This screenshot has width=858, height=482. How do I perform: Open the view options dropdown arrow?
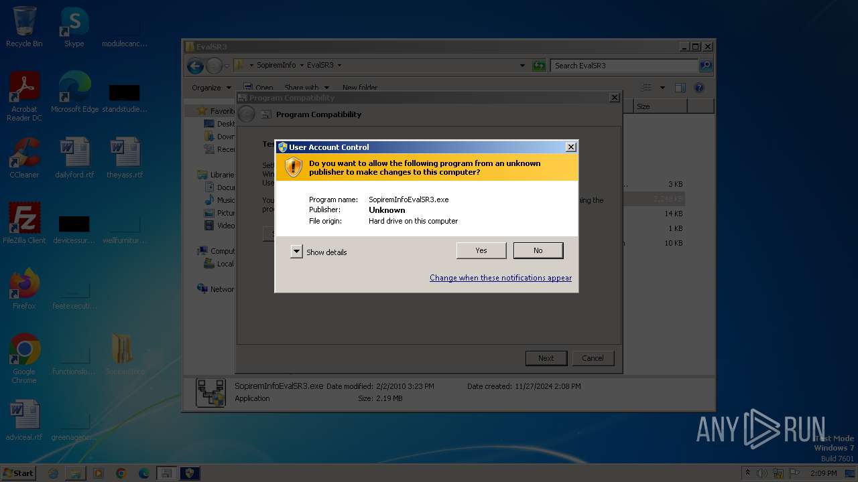coord(662,88)
